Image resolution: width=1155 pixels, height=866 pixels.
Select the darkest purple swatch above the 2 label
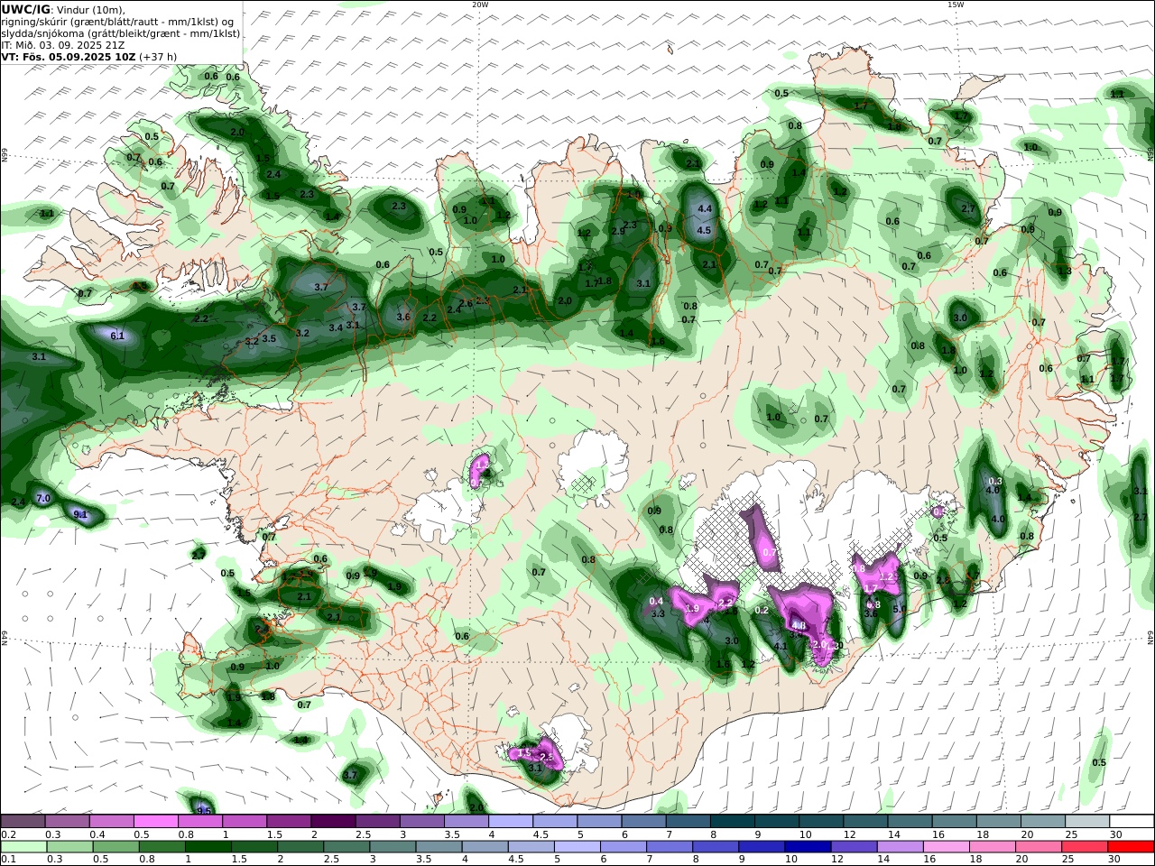pyautogui.click(x=333, y=821)
